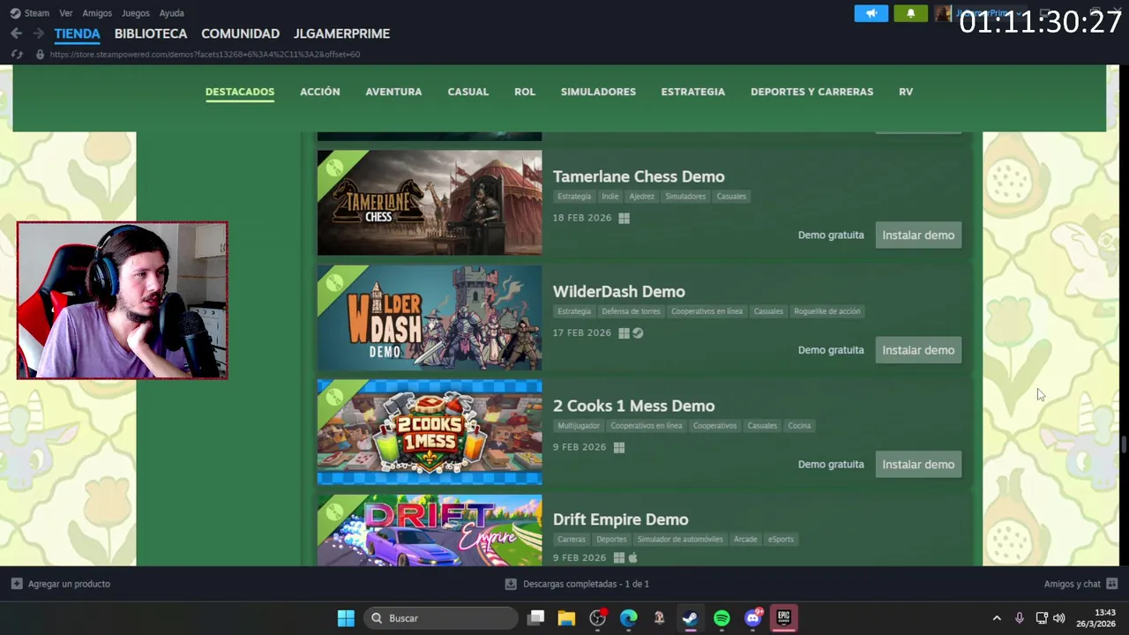The width and height of the screenshot is (1129, 635).
Task: Open the Ver menu
Action: [x=66, y=13]
